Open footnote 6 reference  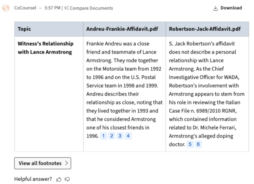point(198,144)
